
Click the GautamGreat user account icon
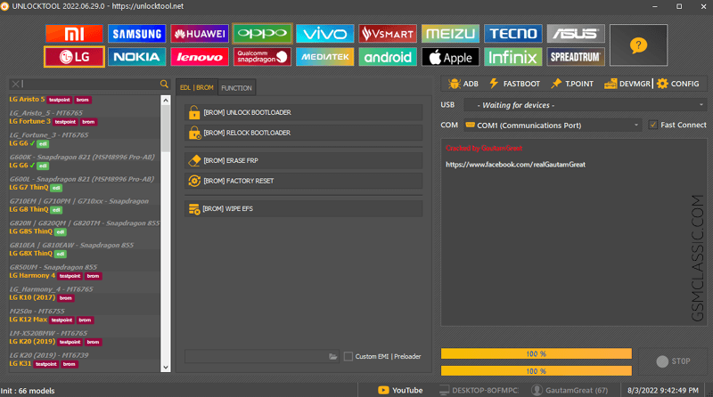click(537, 390)
